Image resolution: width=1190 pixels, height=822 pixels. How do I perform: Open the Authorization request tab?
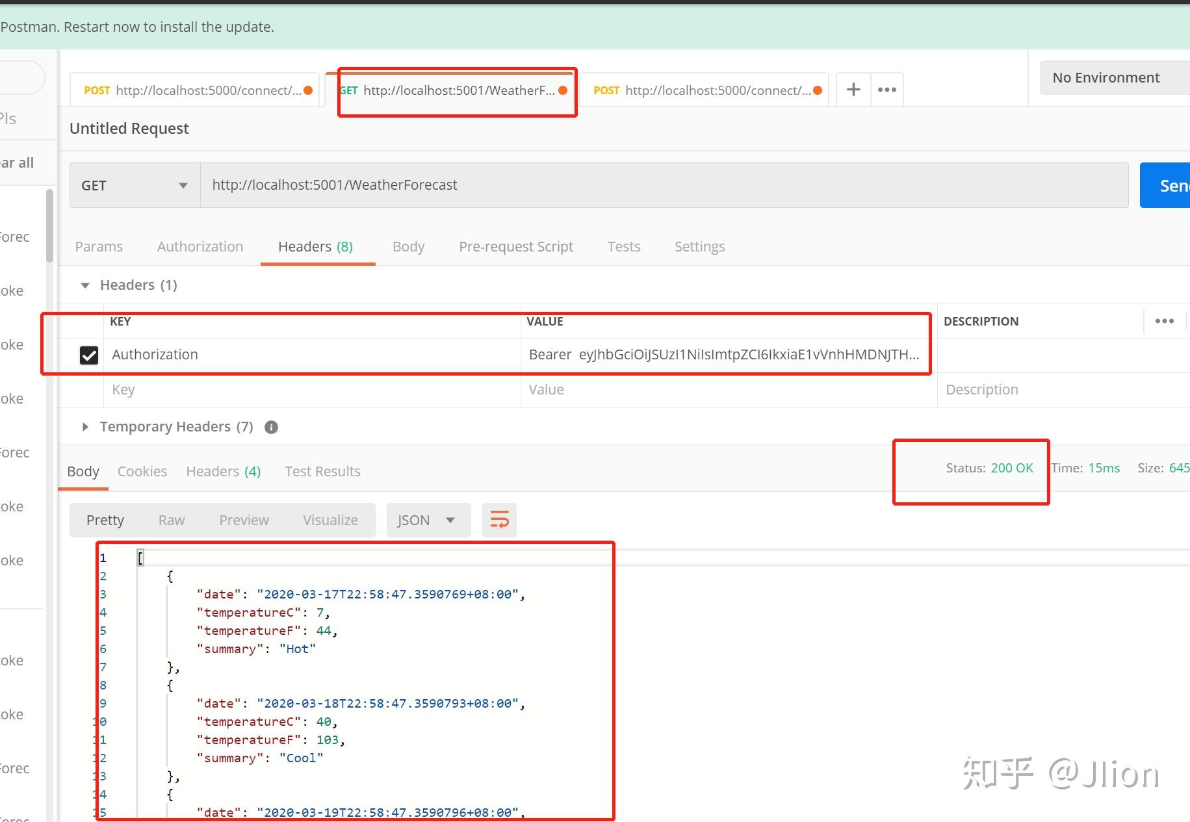200,246
